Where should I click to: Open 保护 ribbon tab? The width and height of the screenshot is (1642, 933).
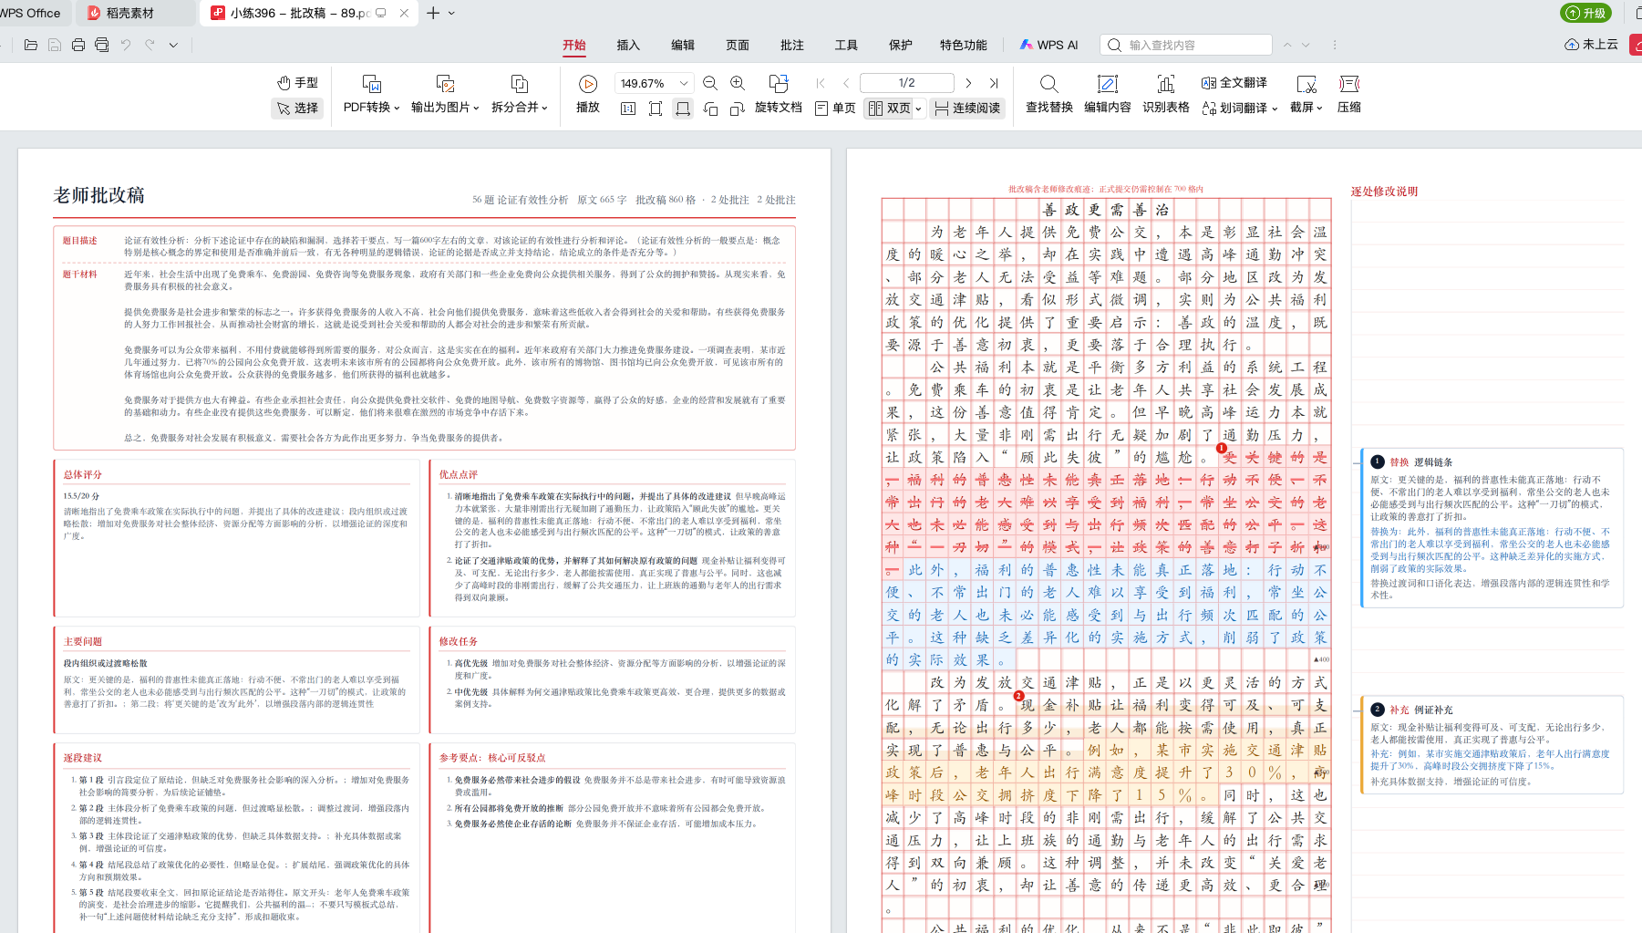(901, 45)
